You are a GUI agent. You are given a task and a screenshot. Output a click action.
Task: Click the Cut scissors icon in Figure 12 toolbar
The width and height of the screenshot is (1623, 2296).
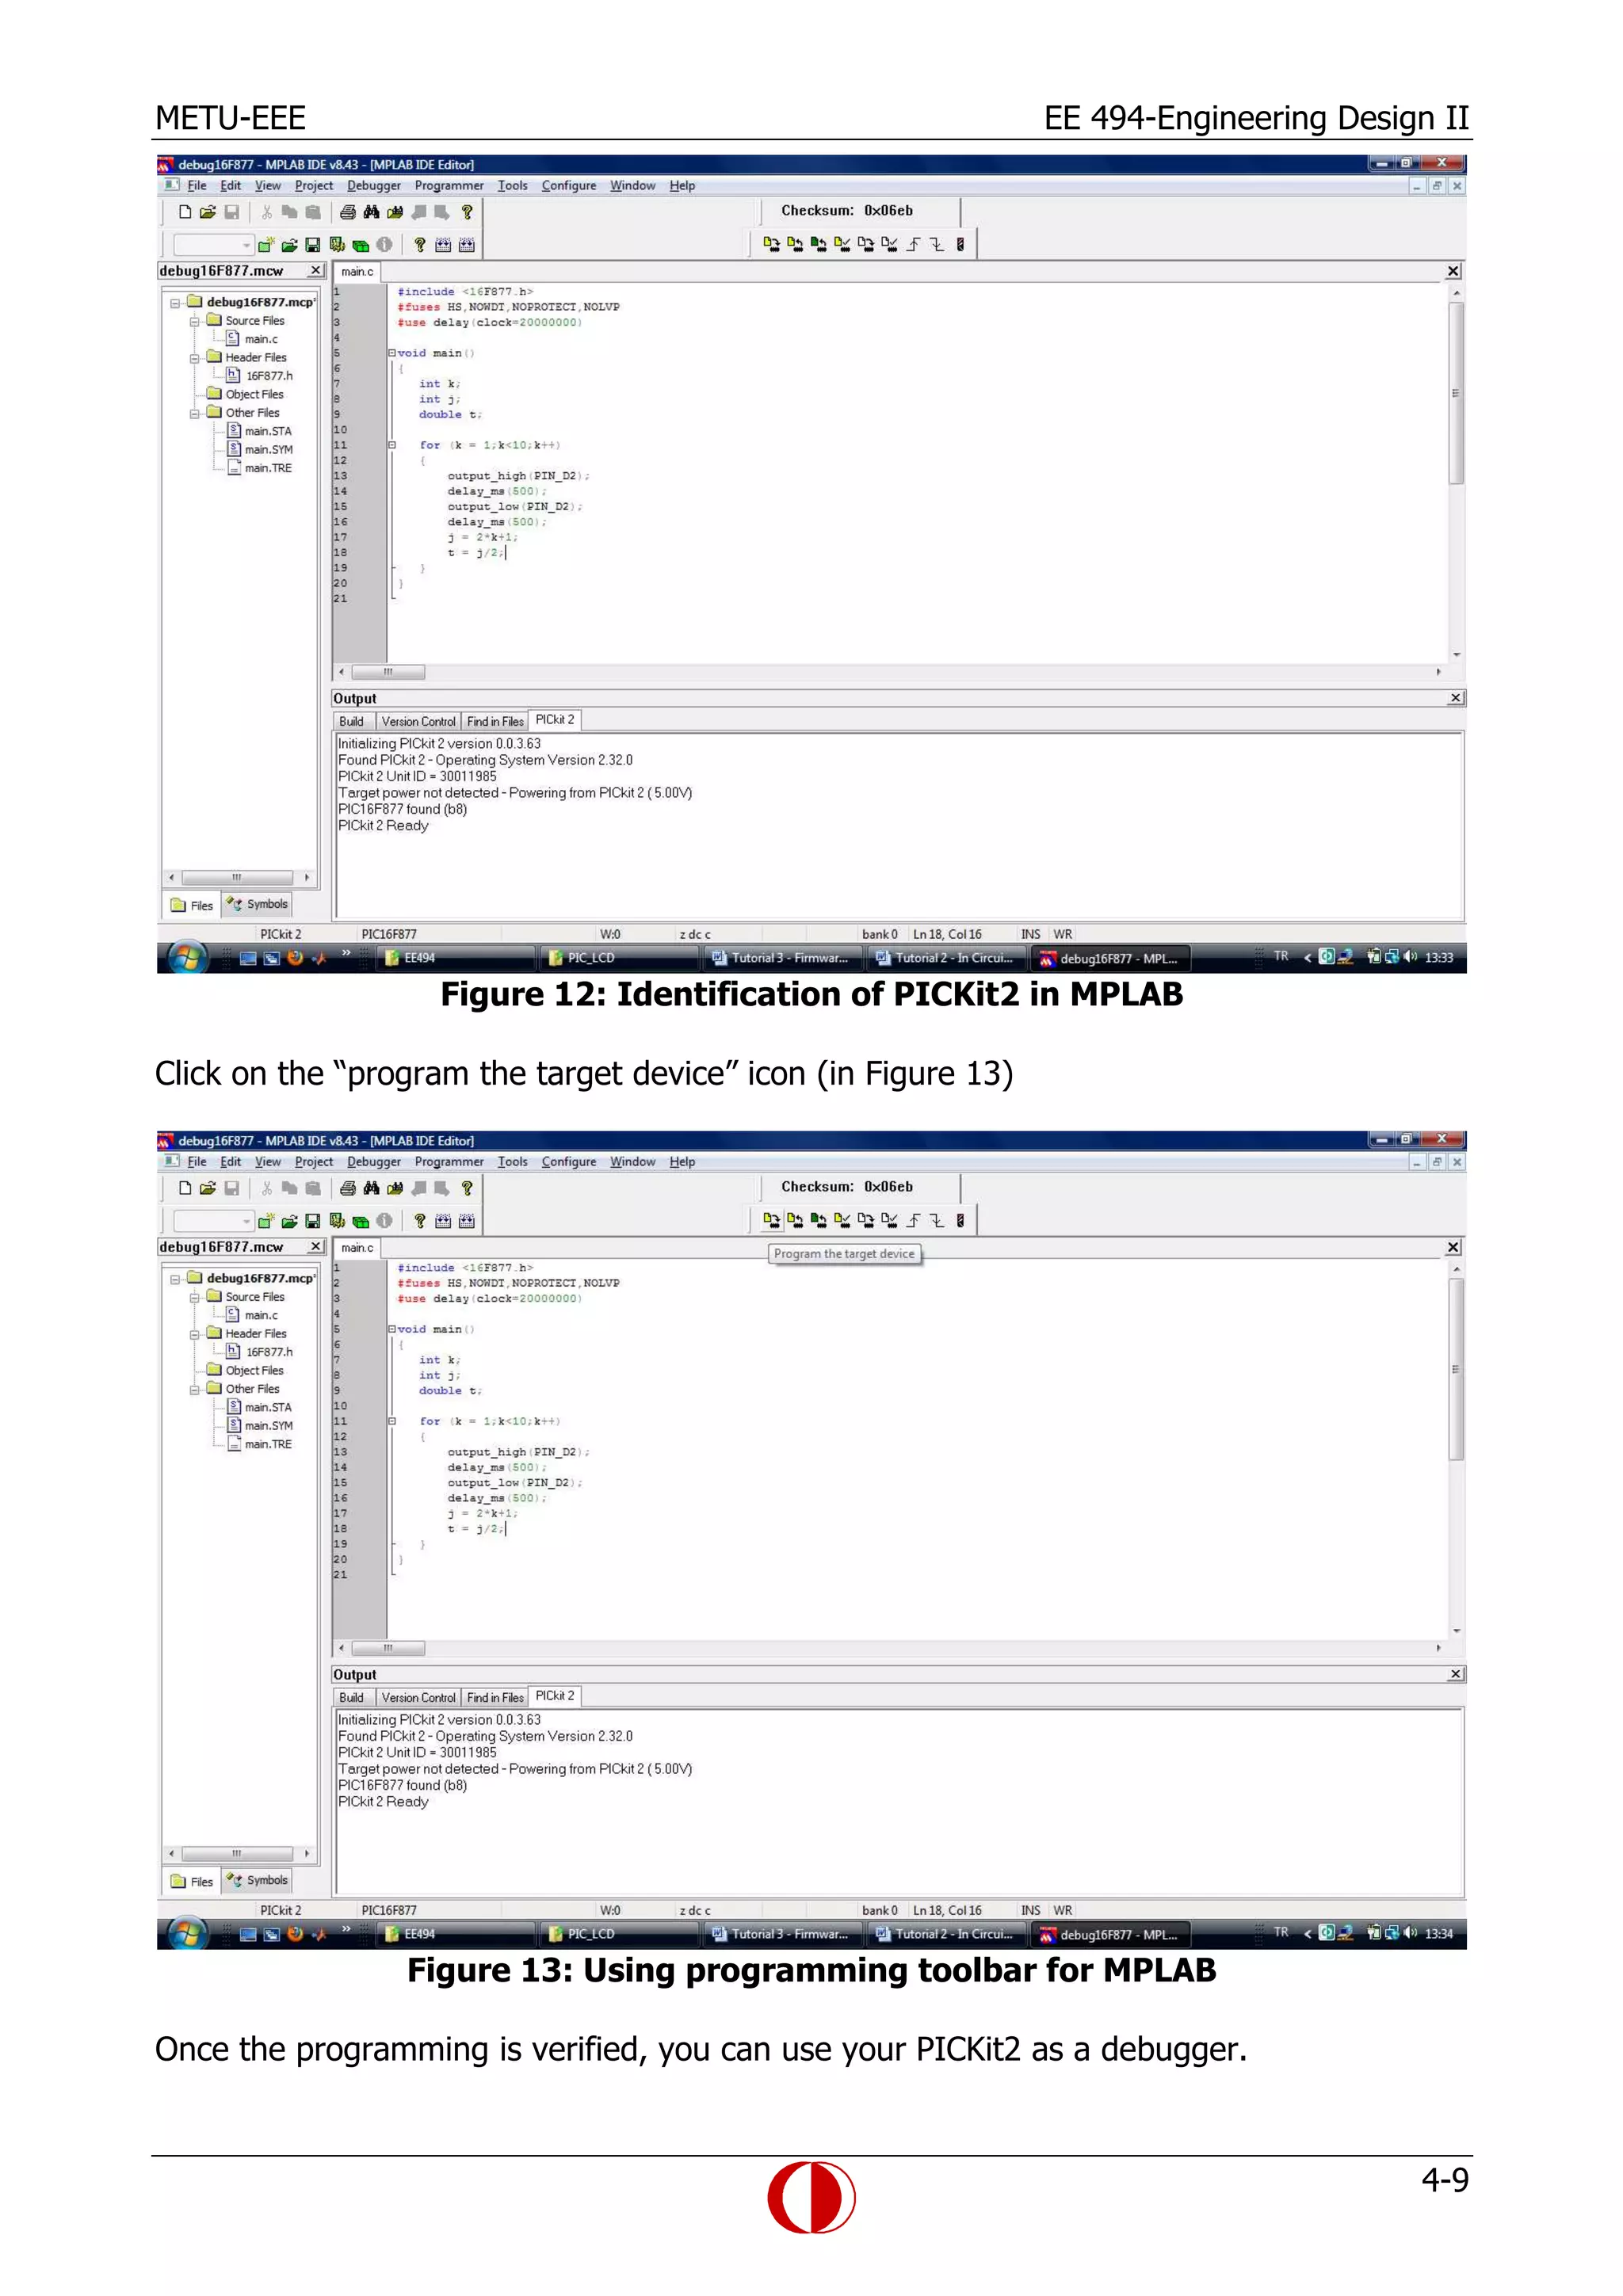pyautogui.click(x=266, y=212)
